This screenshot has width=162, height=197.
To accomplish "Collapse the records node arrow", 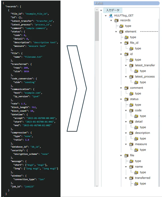I will coord(111,20).
